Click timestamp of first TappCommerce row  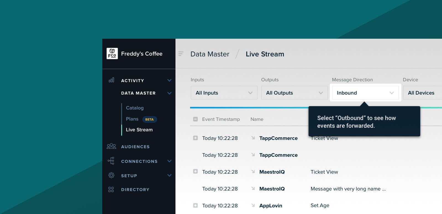220,138
